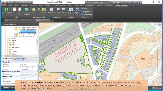
Task: Click the tree scroll down arrow
Action: click(37, 54)
